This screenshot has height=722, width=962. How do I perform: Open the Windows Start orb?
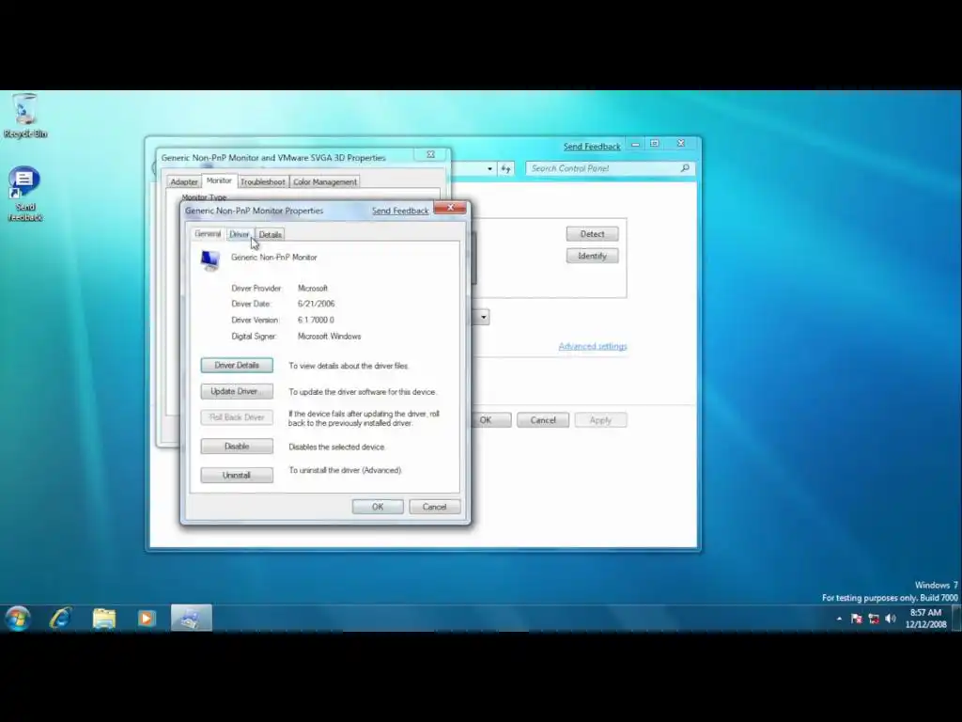18,619
